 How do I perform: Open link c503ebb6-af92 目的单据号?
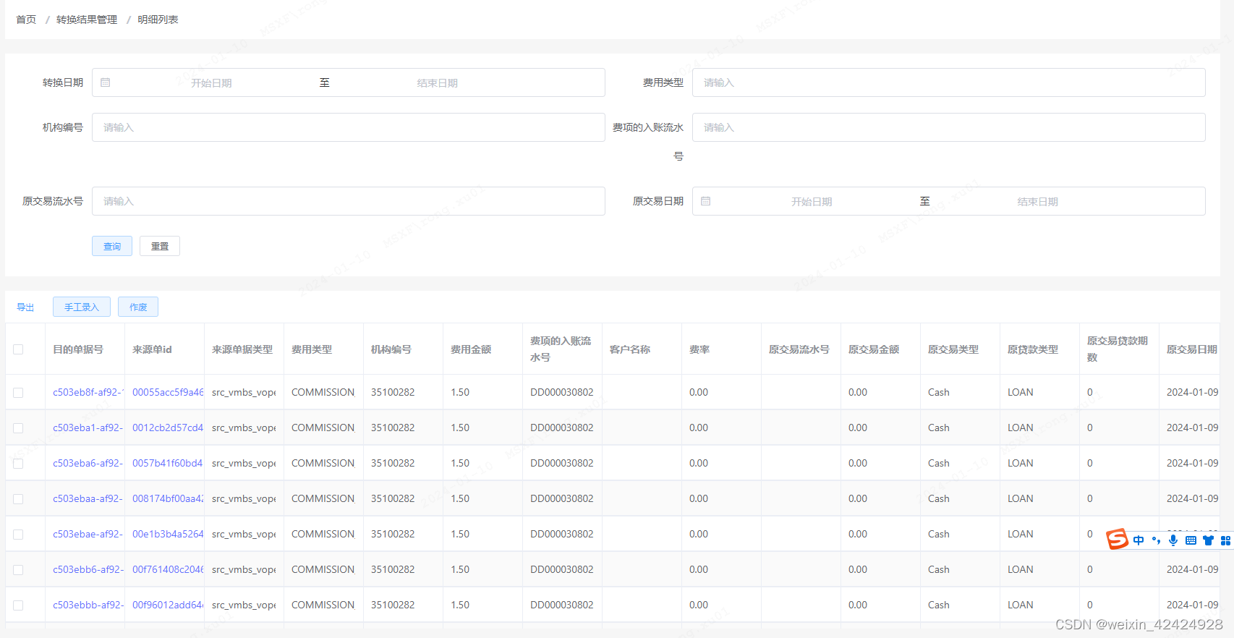pos(88,569)
